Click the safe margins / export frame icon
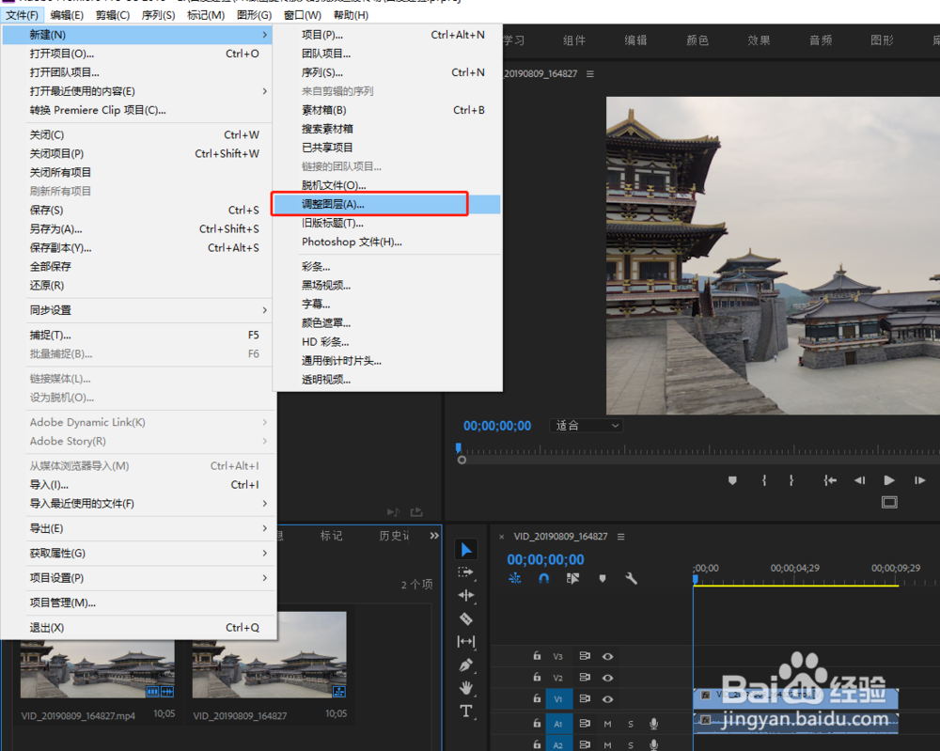This screenshot has width=940, height=751. pos(889,502)
